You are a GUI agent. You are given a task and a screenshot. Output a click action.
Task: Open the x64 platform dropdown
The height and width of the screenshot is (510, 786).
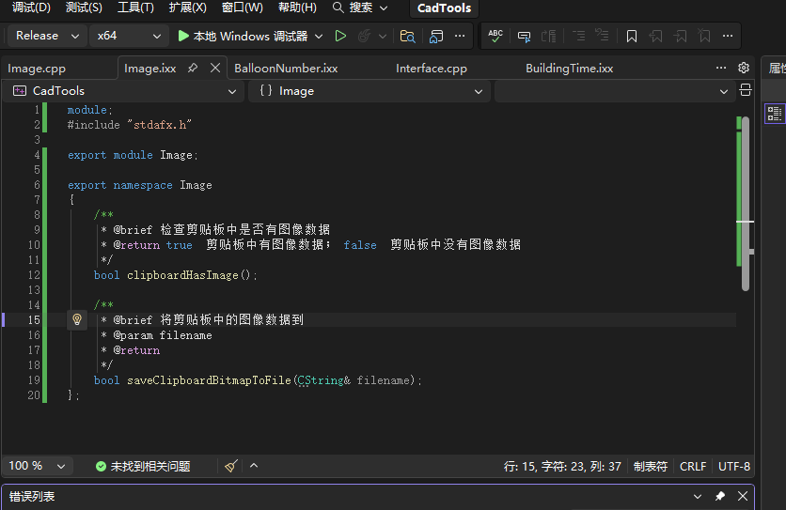(x=129, y=36)
